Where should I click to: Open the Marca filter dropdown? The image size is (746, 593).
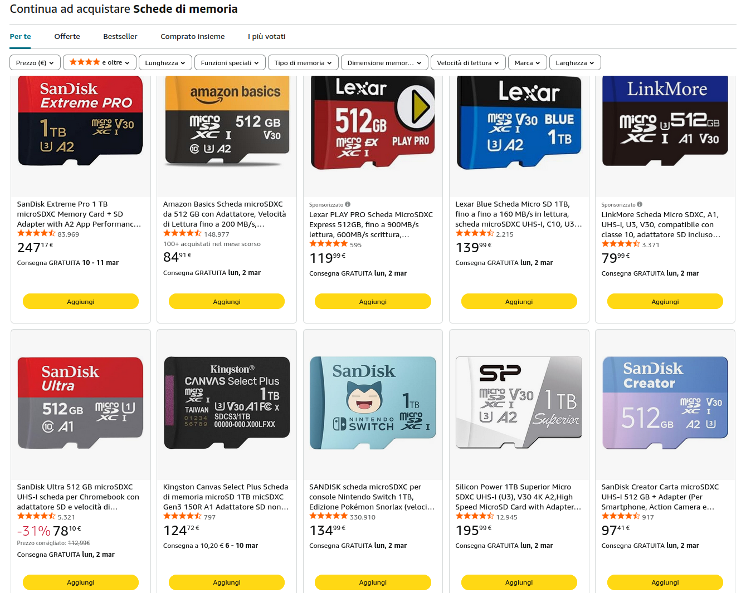(x=526, y=63)
